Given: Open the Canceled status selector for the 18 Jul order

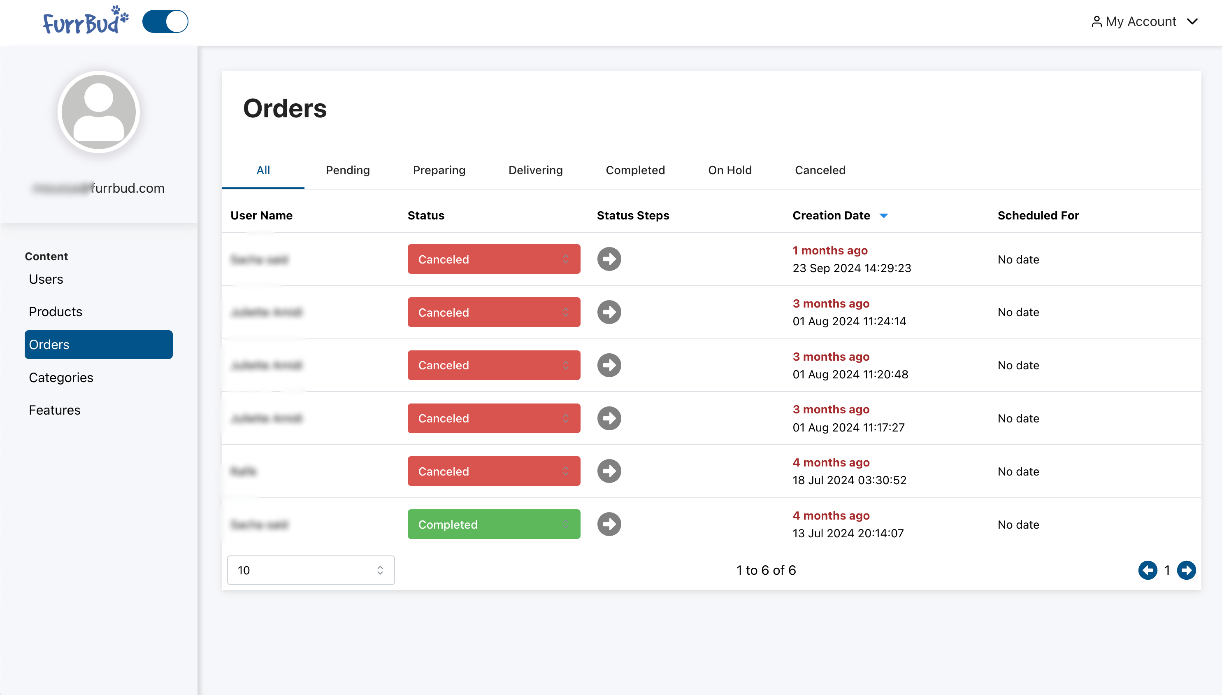Looking at the screenshot, I should [494, 471].
